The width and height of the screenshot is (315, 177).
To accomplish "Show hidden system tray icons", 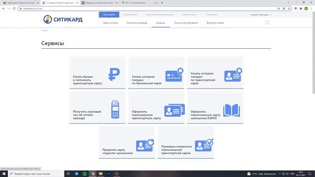I will [x=280, y=174].
